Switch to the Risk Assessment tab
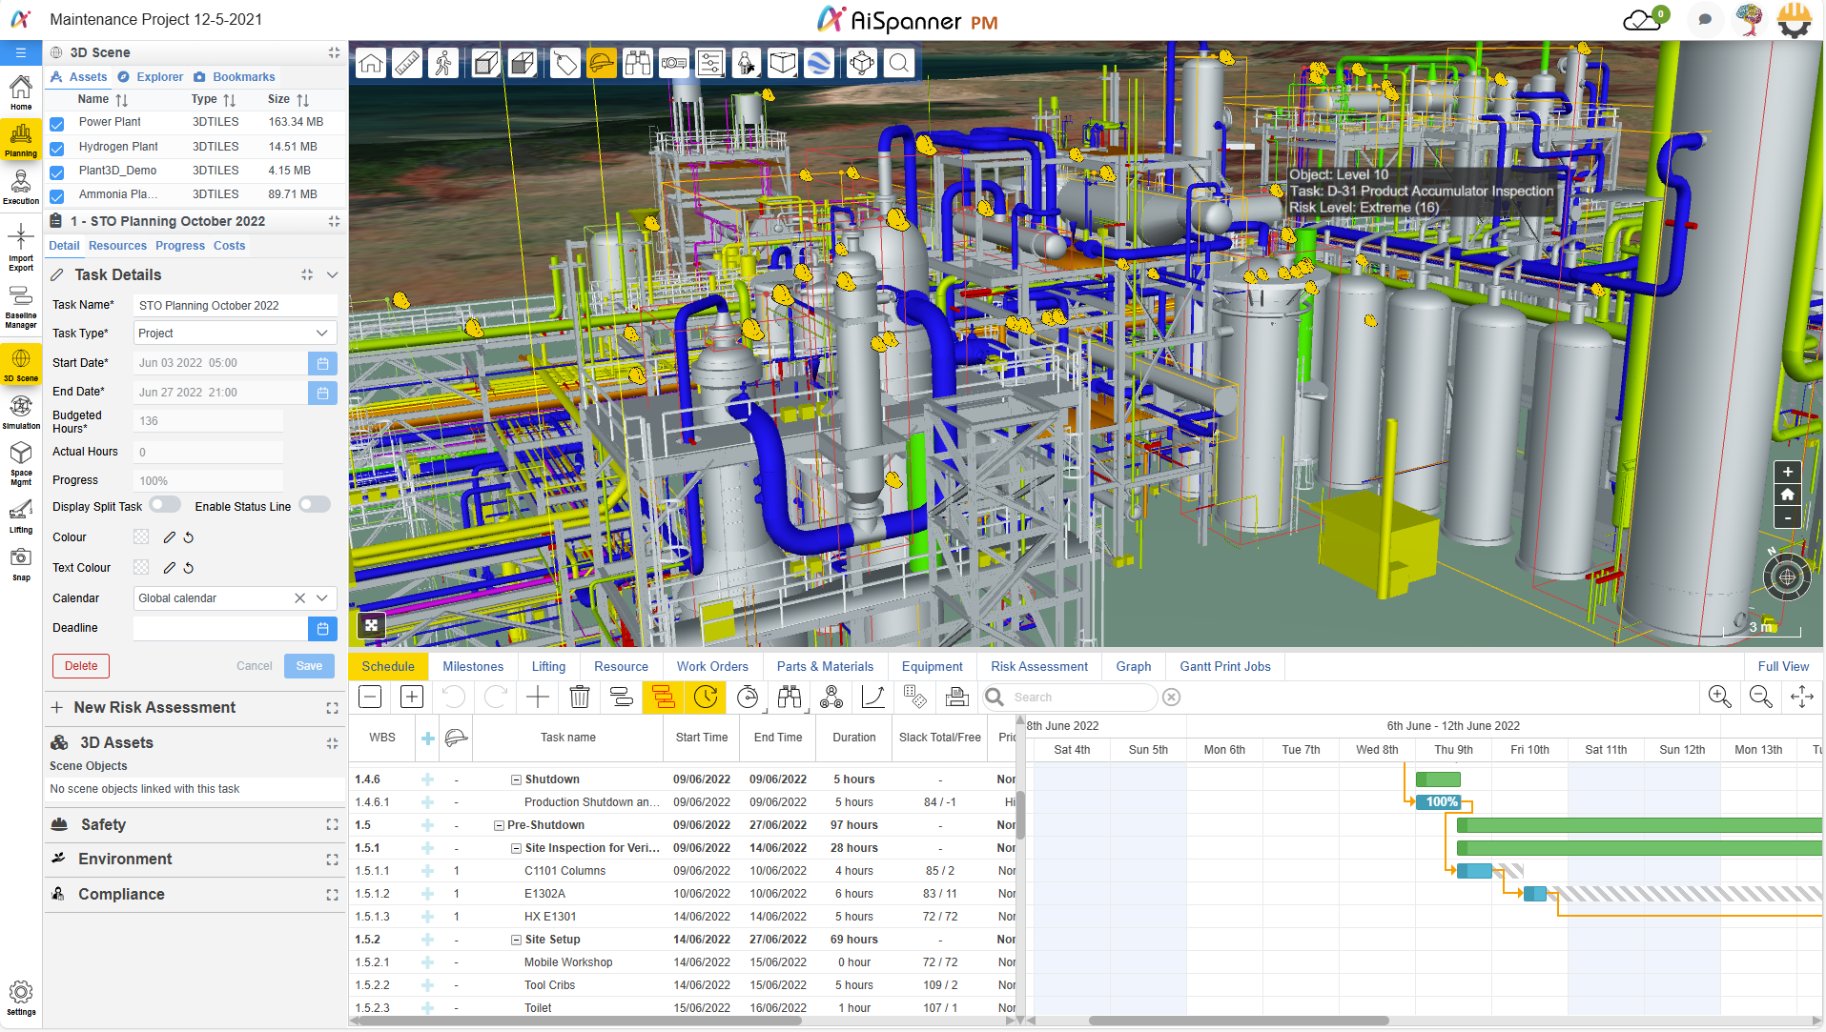The image size is (1826, 1032). coord(1038,667)
